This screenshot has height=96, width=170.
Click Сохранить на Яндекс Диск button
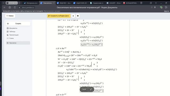click(59, 16)
